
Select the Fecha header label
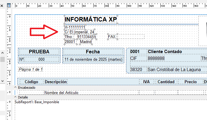[x=93, y=52]
